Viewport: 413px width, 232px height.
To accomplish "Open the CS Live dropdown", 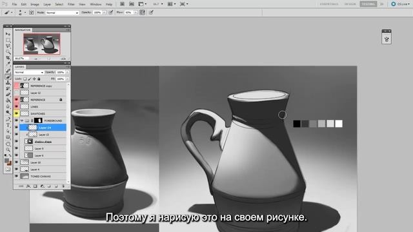I will point(401,4).
